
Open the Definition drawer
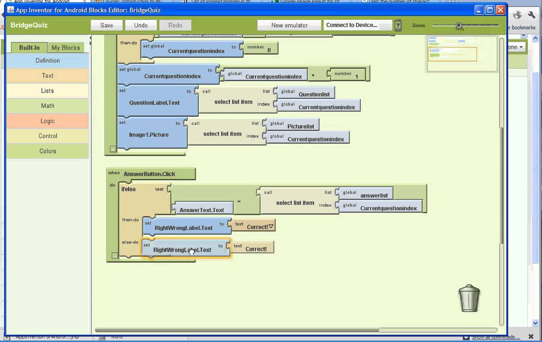(x=48, y=60)
